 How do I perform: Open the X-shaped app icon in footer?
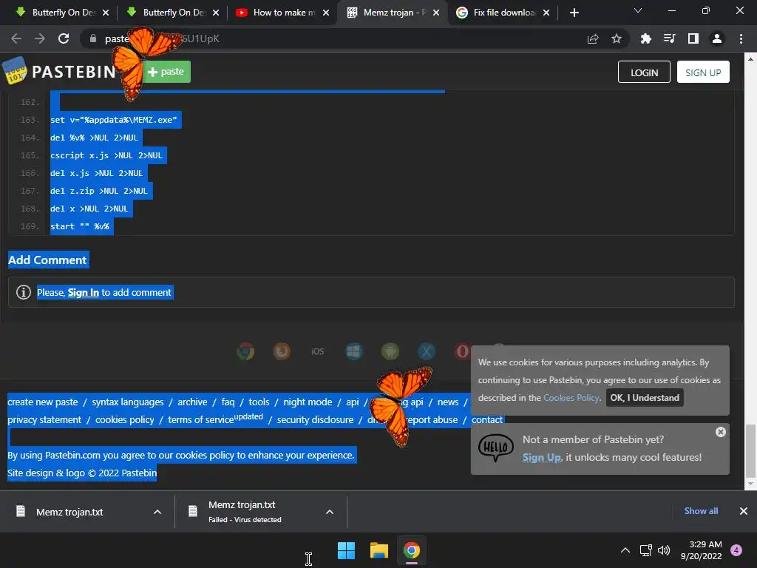pos(427,351)
